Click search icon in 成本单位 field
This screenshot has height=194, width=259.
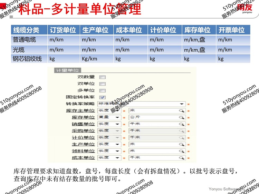182,158
